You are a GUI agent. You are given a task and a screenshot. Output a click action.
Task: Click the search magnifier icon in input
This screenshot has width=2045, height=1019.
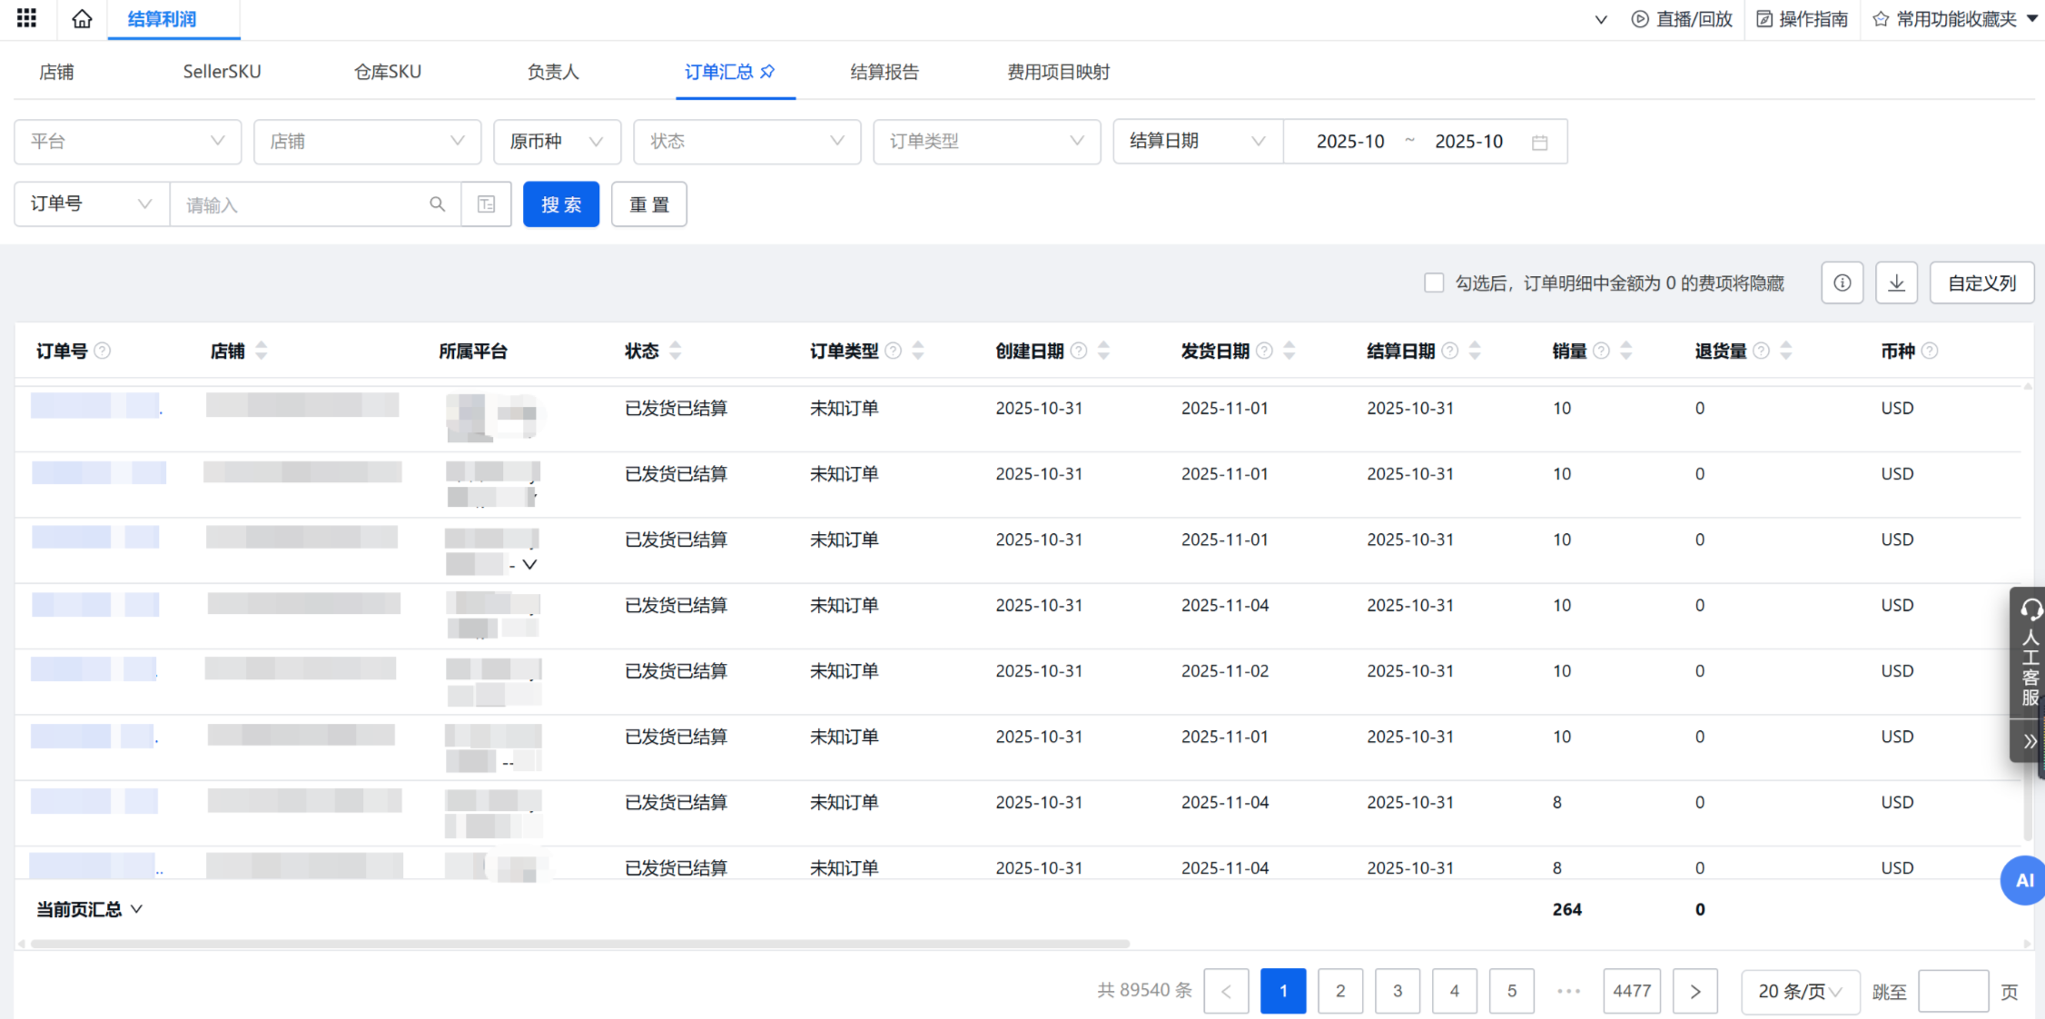tap(438, 204)
